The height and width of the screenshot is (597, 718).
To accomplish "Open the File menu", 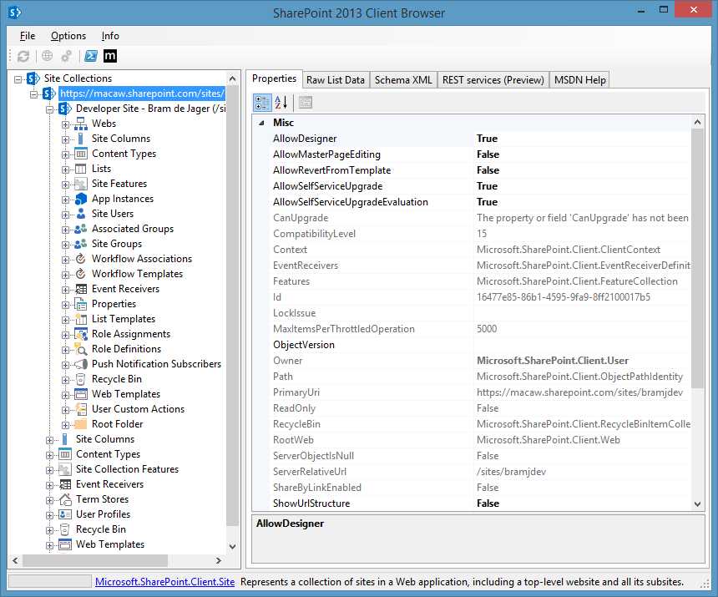I will click(x=28, y=36).
